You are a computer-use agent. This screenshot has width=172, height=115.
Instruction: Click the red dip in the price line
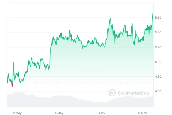click(x=12, y=85)
